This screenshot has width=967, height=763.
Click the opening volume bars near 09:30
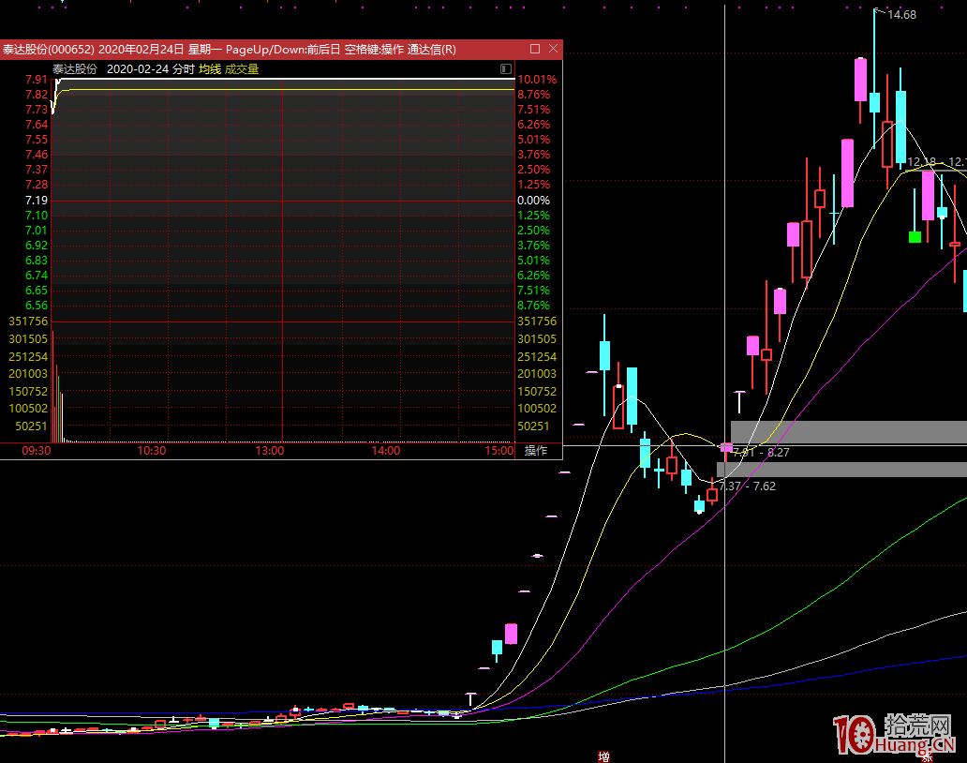57,403
